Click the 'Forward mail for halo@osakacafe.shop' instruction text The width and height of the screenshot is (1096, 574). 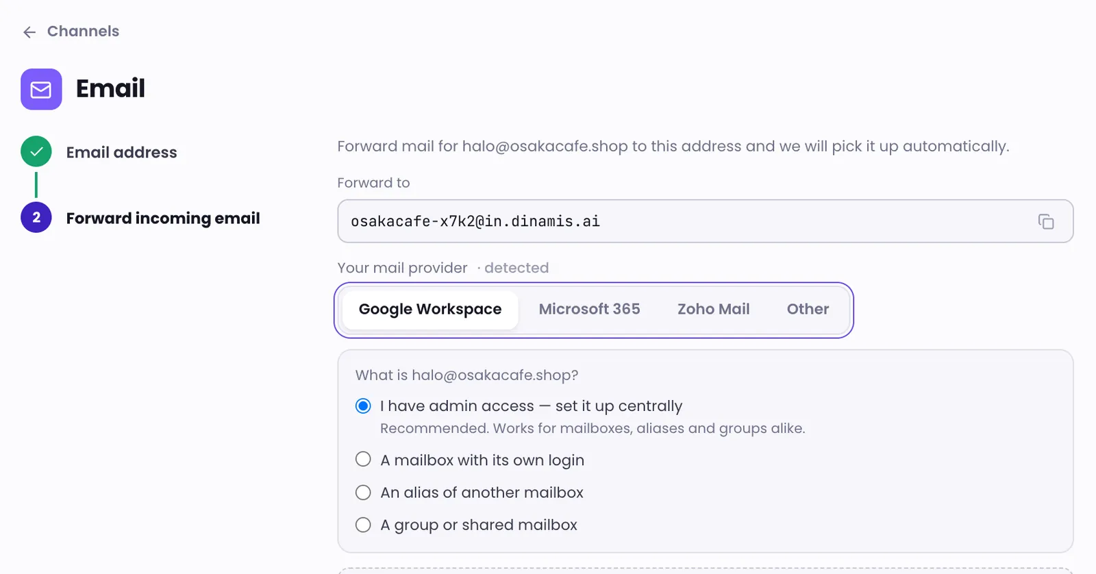[x=673, y=147]
